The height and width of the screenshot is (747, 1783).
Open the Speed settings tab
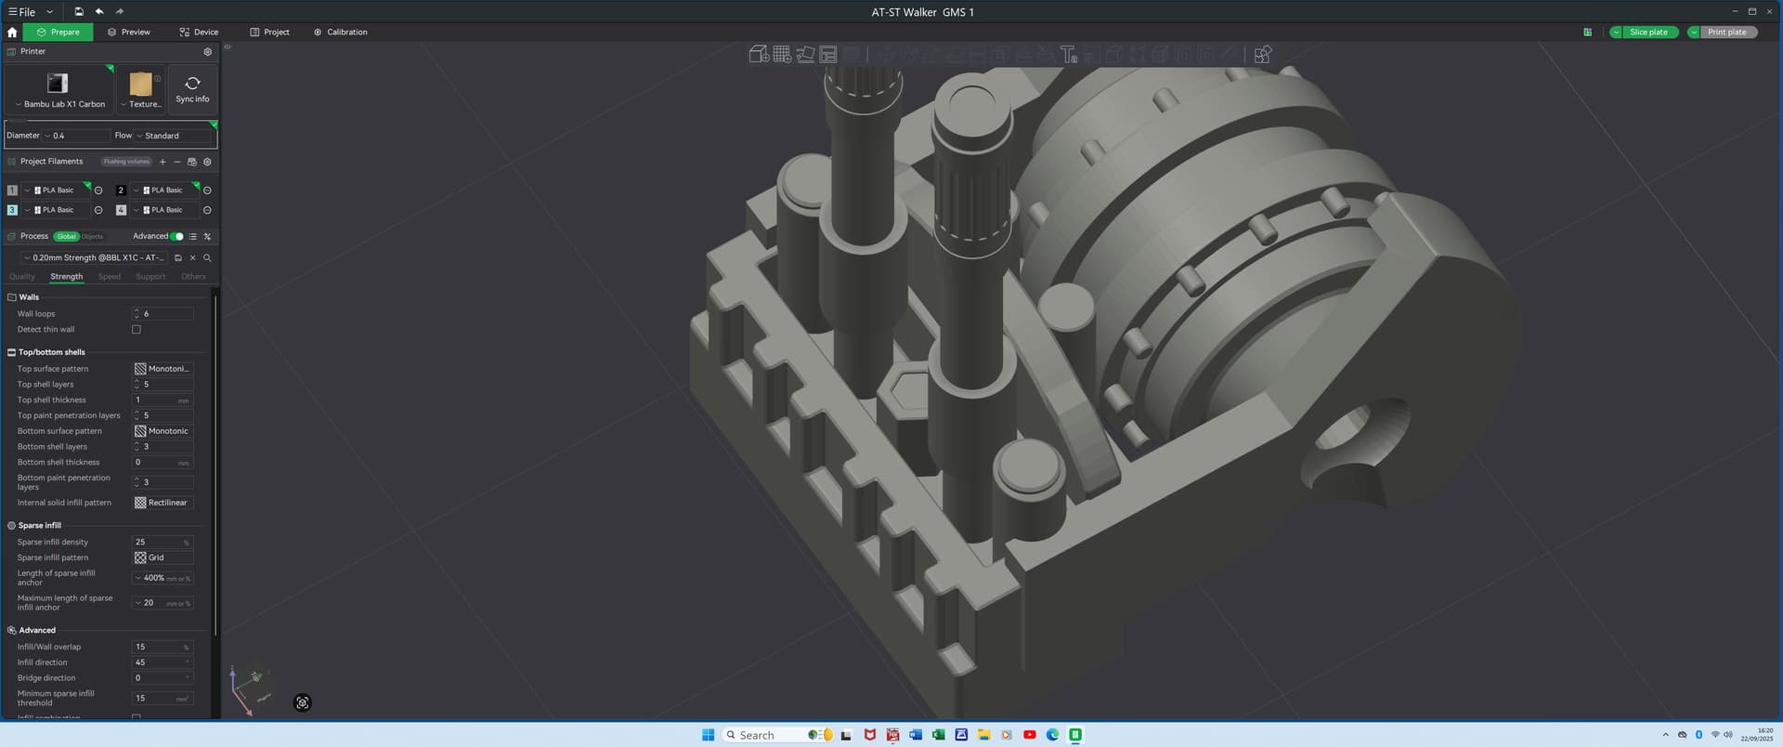pyautogui.click(x=110, y=277)
